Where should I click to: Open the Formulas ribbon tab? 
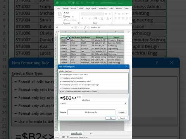point(103,8)
